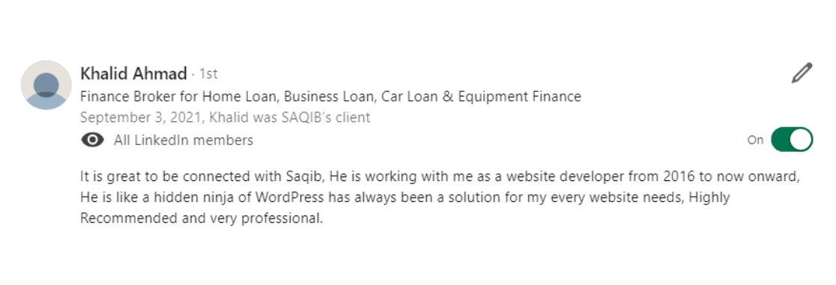Click the first line of the recommendation text
This screenshot has height=285, width=836.
[x=440, y=177]
